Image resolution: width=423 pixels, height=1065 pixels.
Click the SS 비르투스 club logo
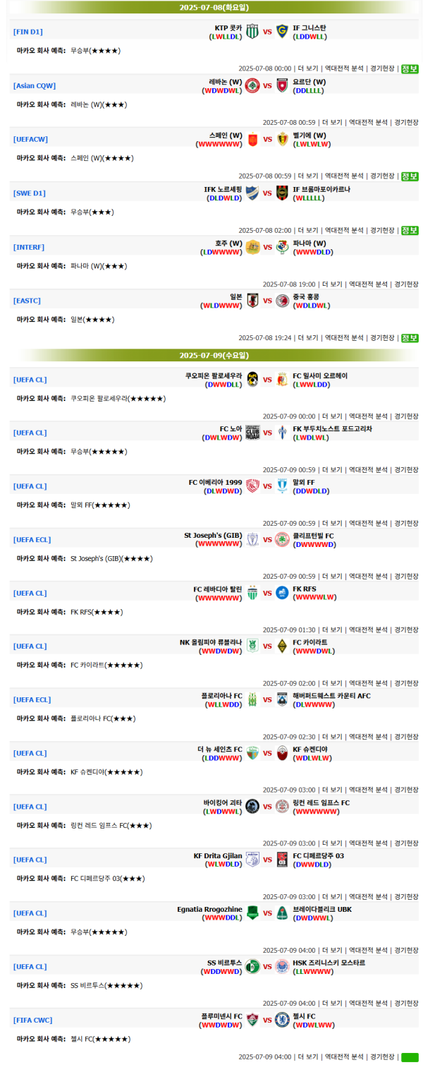click(252, 967)
